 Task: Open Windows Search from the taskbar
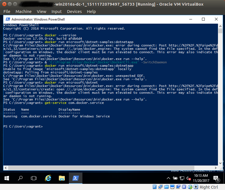20,178
